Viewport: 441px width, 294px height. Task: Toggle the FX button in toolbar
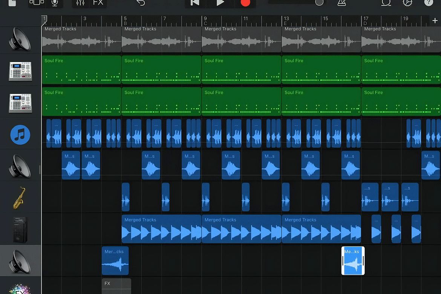[98, 3]
